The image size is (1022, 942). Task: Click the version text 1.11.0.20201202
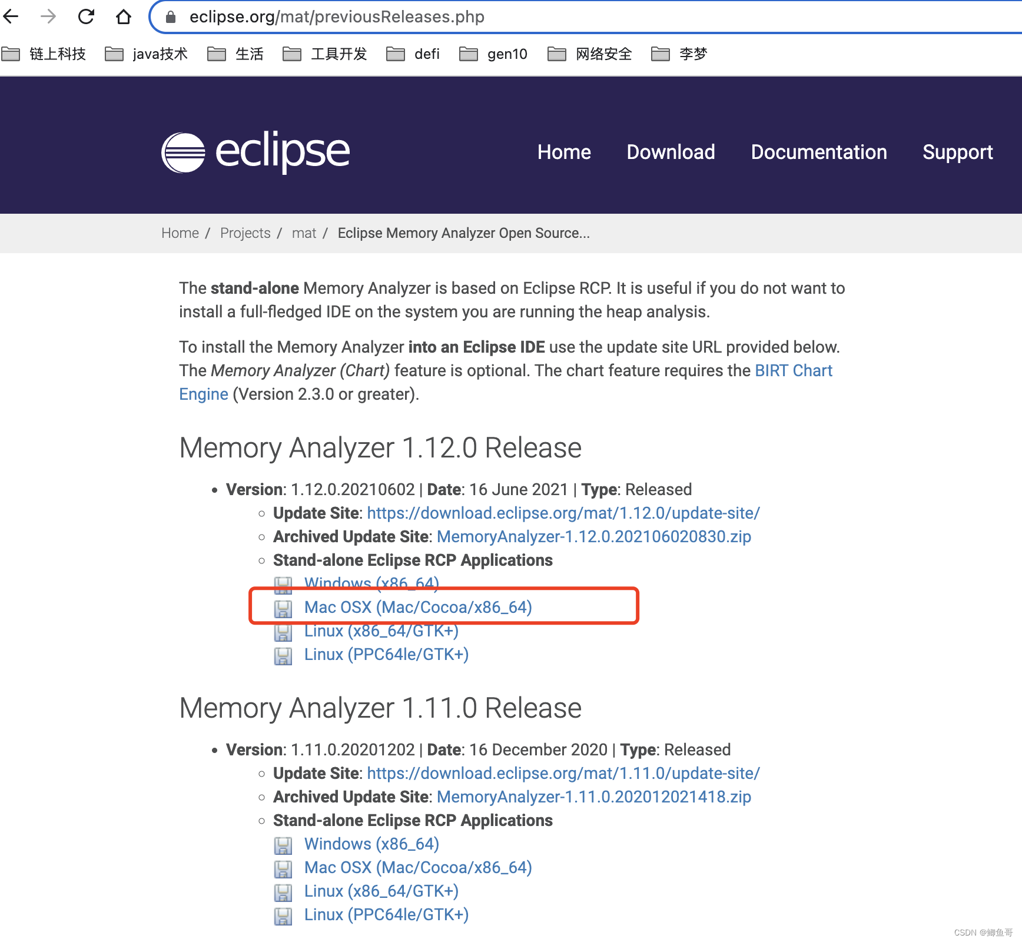pyautogui.click(x=353, y=749)
